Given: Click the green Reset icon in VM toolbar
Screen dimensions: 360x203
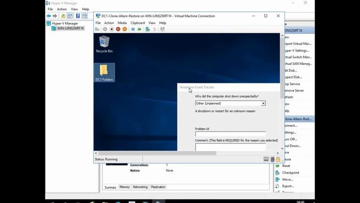Looking at the screenshot, I should pos(139,29).
